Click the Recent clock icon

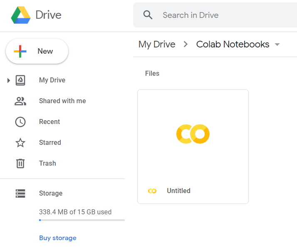20,122
